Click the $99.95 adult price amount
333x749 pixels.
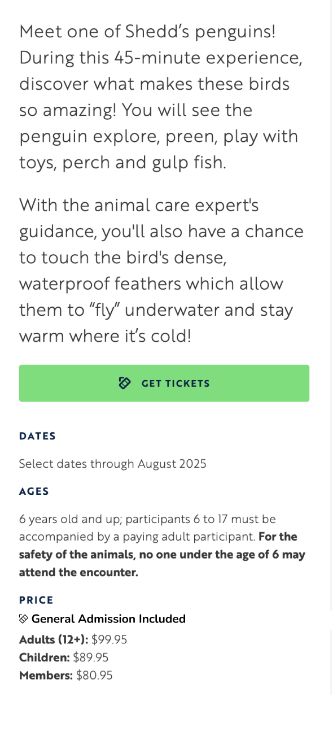tap(109, 640)
